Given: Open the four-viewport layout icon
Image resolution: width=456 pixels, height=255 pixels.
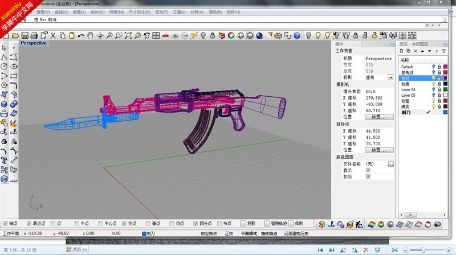Looking at the screenshot, I should (156, 36).
